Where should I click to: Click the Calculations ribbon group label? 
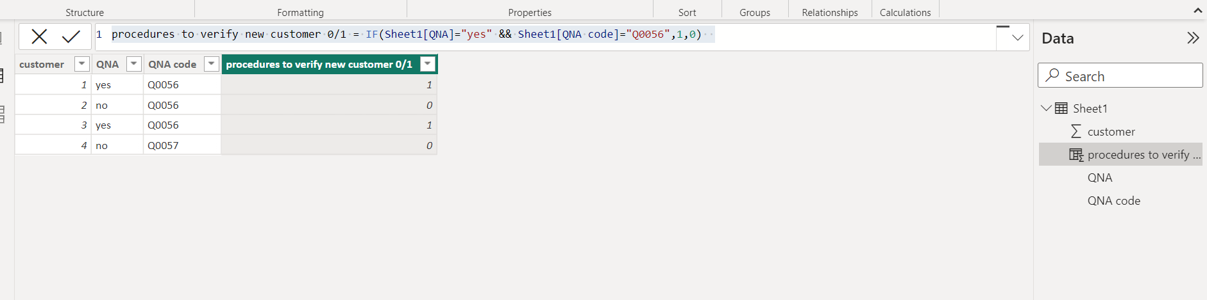pyautogui.click(x=905, y=12)
